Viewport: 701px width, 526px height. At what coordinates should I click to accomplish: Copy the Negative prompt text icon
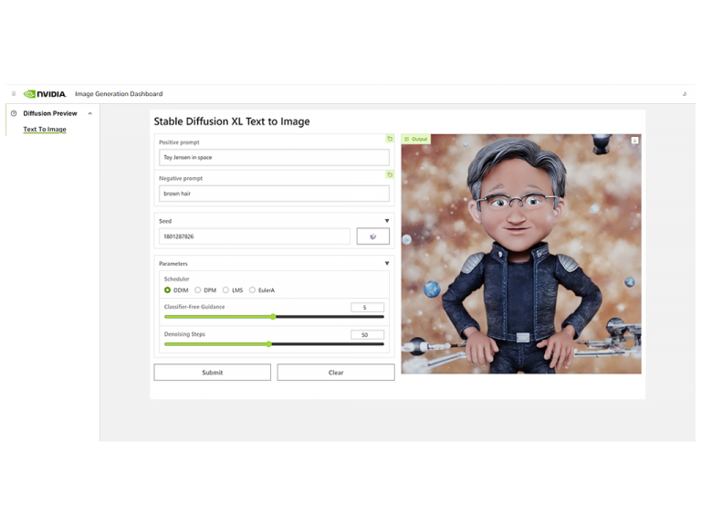point(390,175)
